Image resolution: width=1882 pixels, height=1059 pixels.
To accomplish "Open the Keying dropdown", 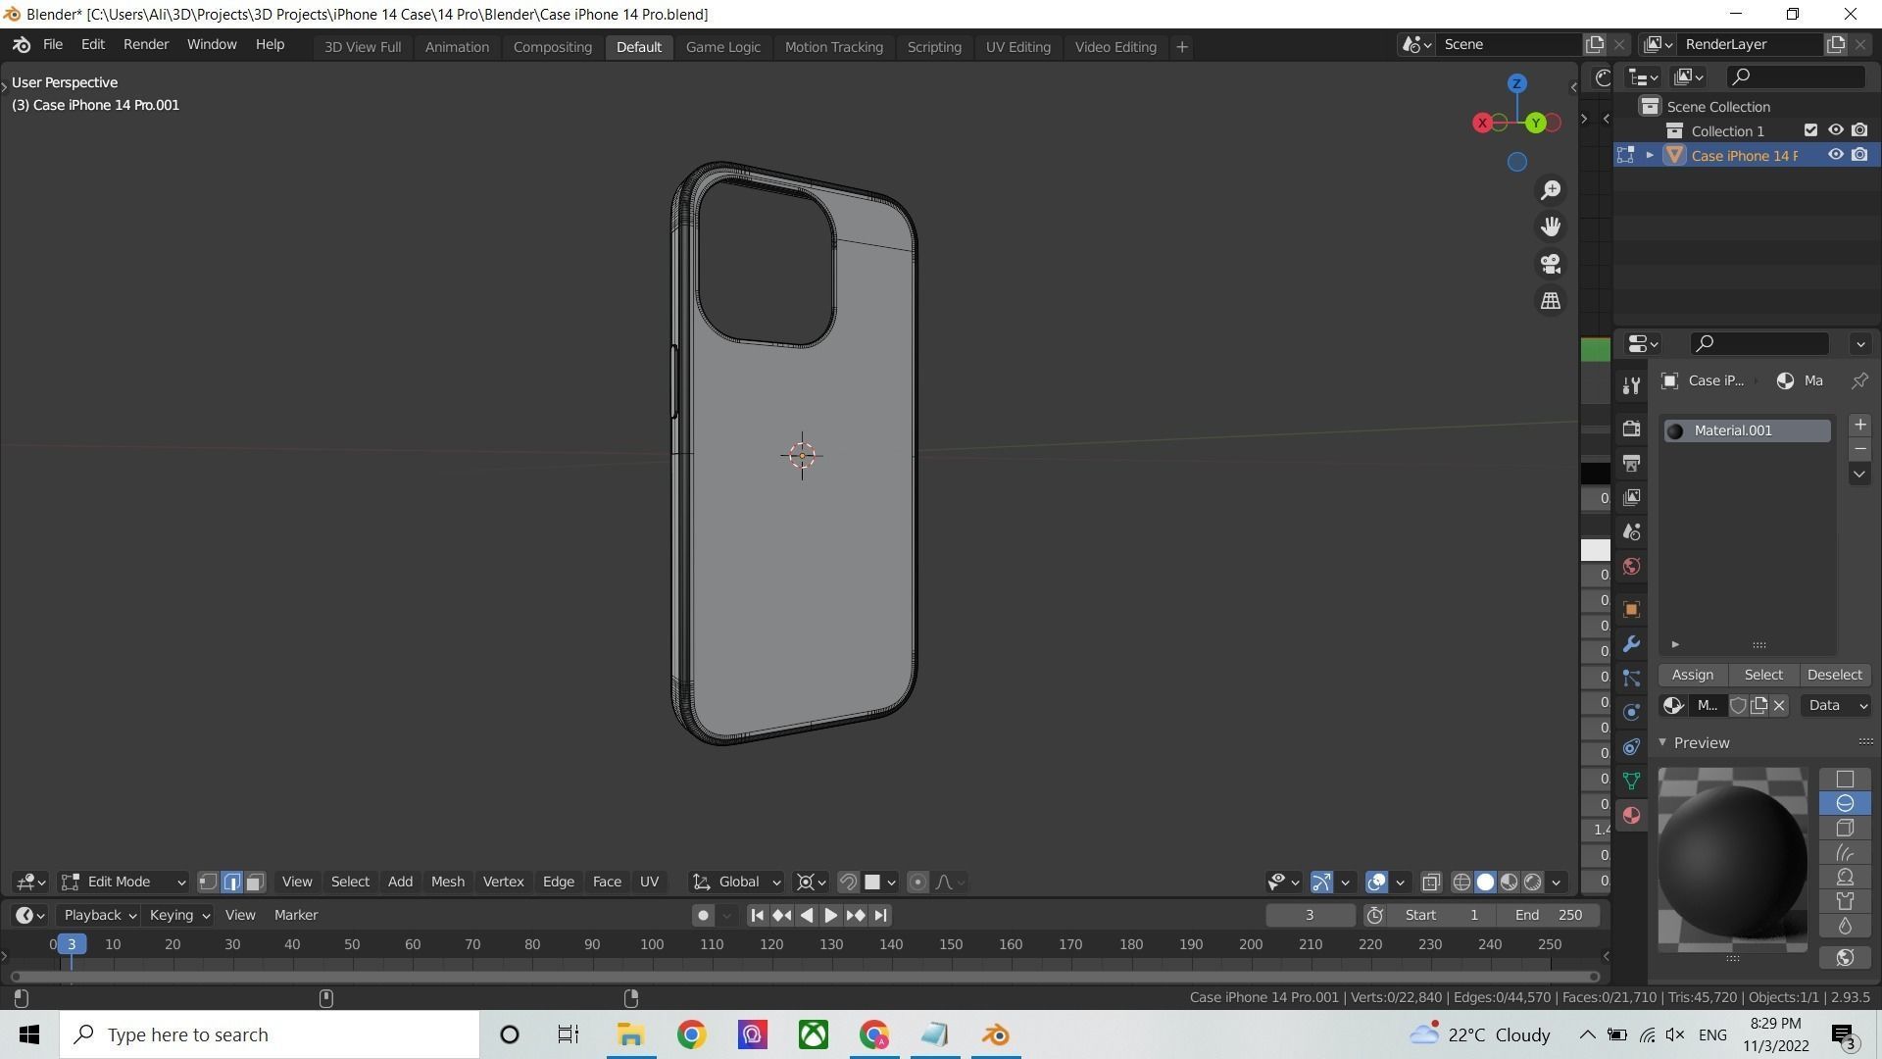I will (x=178, y=916).
